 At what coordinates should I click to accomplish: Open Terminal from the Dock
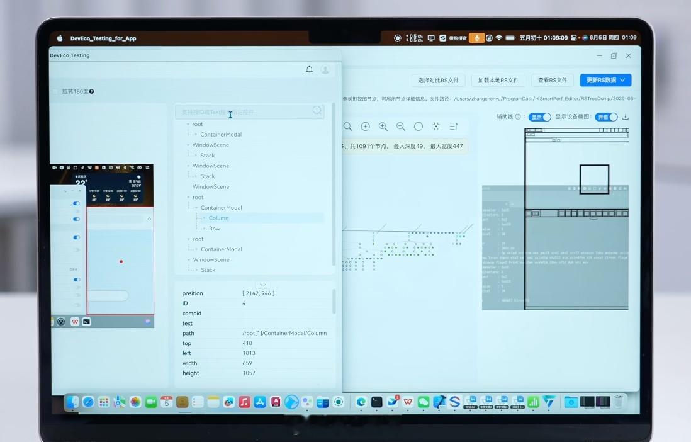tap(376, 402)
